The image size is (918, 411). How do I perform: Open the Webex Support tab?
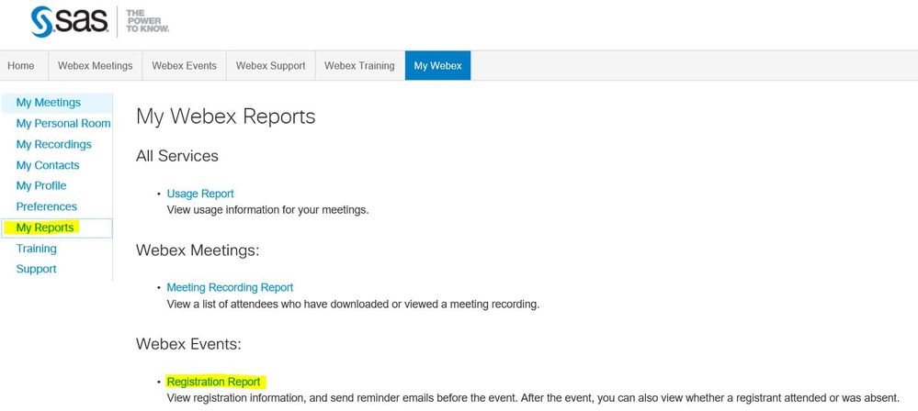tap(270, 65)
